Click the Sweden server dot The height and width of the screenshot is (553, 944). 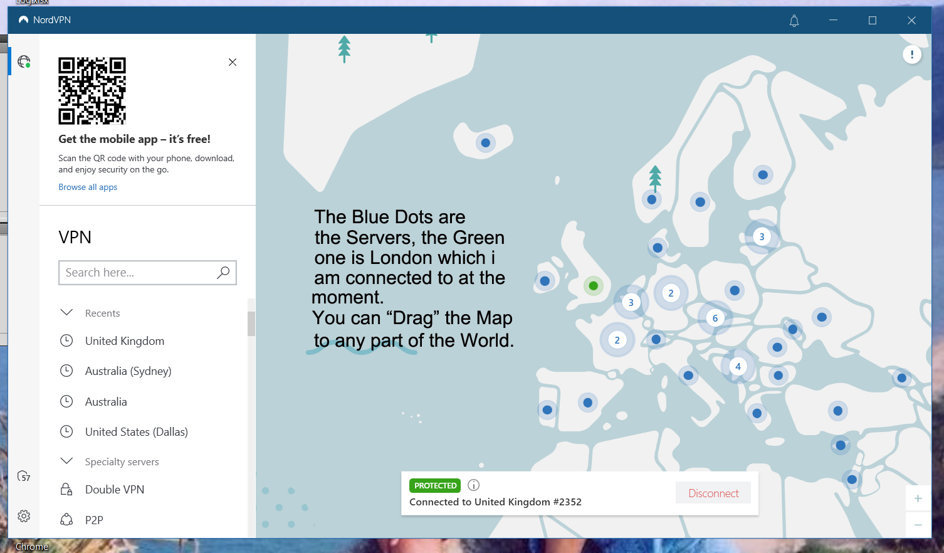pyautogui.click(x=700, y=202)
